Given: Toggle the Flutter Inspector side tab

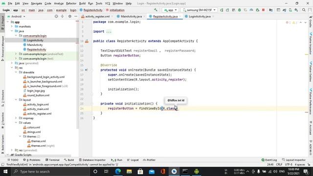Looking at the screenshot, I should point(311,44).
